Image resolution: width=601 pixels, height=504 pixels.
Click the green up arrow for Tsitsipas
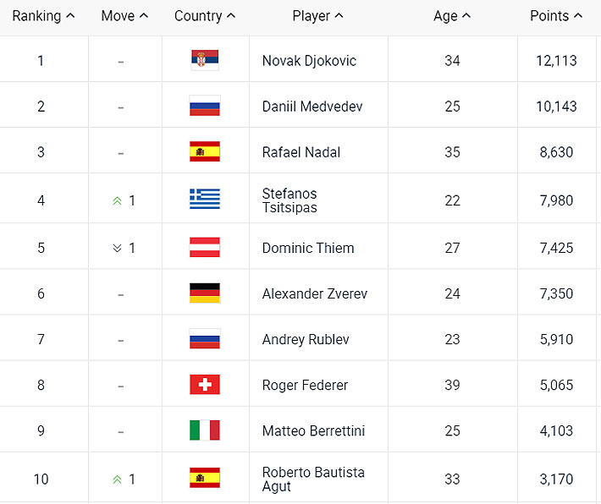(x=117, y=201)
